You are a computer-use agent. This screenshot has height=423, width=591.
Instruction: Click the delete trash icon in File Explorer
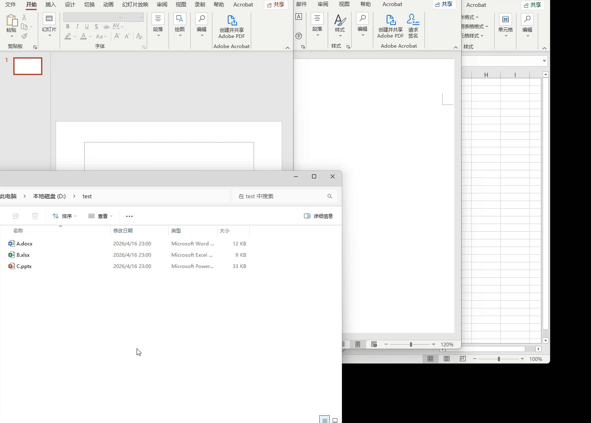click(x=35, y=216)
